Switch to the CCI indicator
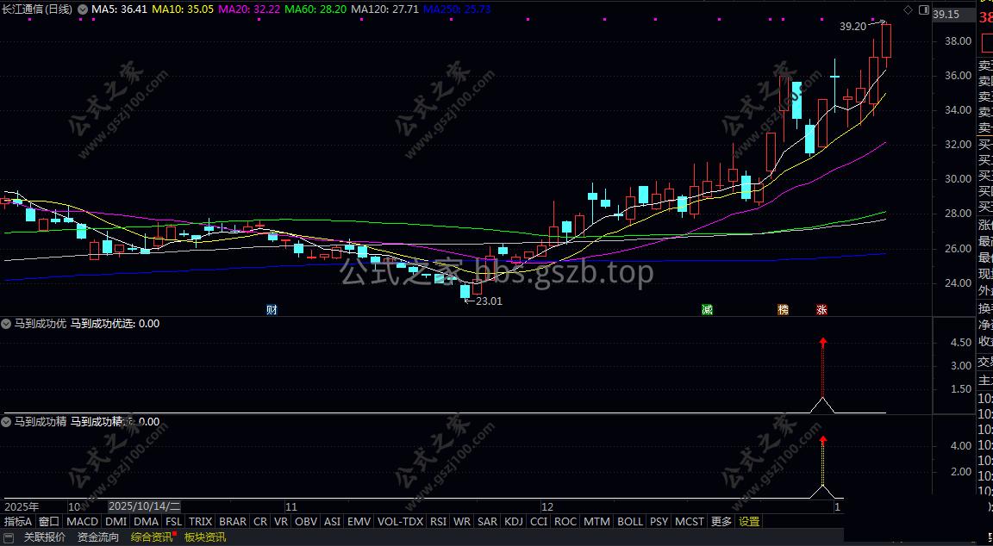This screenshot has width=993, height=546. (x=539, y=522)
